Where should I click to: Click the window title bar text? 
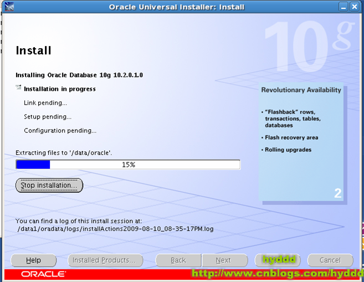point(177,7)
